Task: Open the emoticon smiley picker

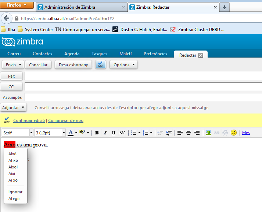Action: tap(234, 133)
